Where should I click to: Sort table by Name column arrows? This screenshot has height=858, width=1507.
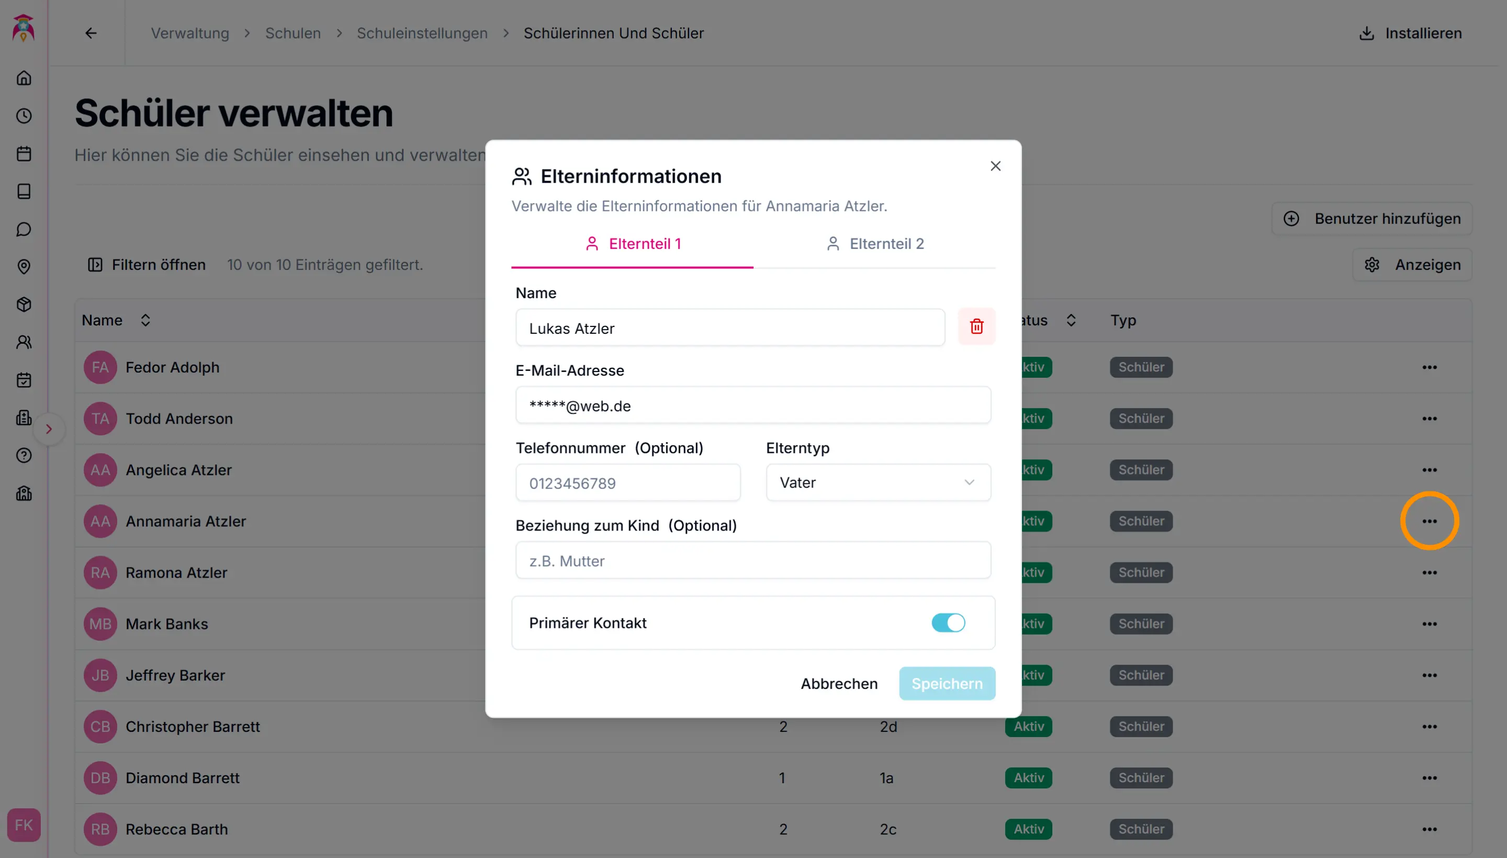[145, 320]
